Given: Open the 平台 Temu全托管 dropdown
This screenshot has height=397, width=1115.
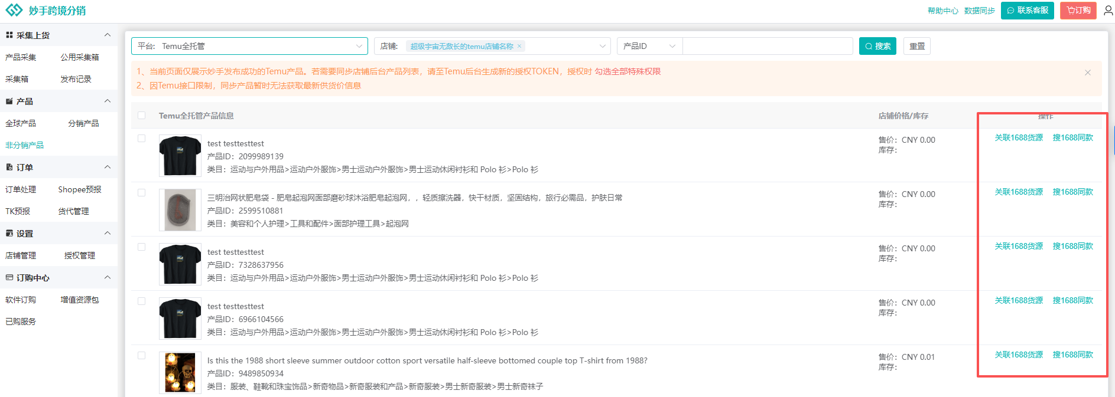Looking at the screenshot, I should click(249, 46).
